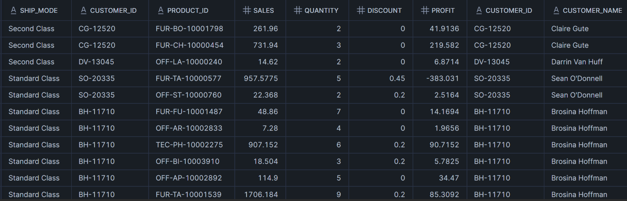
Task: Click type icon of CUSTOMER_ID header left of PRODUCT_ID
Action: pos(83,10)
